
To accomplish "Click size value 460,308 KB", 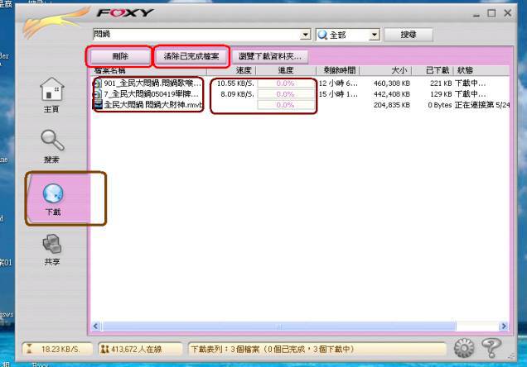I will click(x=392, y=83).
